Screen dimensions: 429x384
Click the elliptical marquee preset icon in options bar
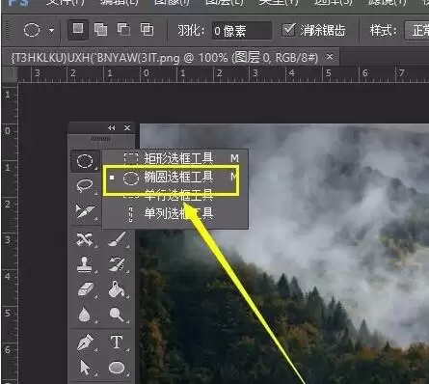[x=32, y=30]
